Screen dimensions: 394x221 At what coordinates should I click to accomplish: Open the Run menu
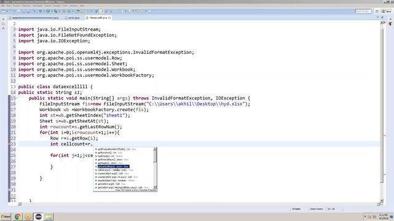pos(65,6)
